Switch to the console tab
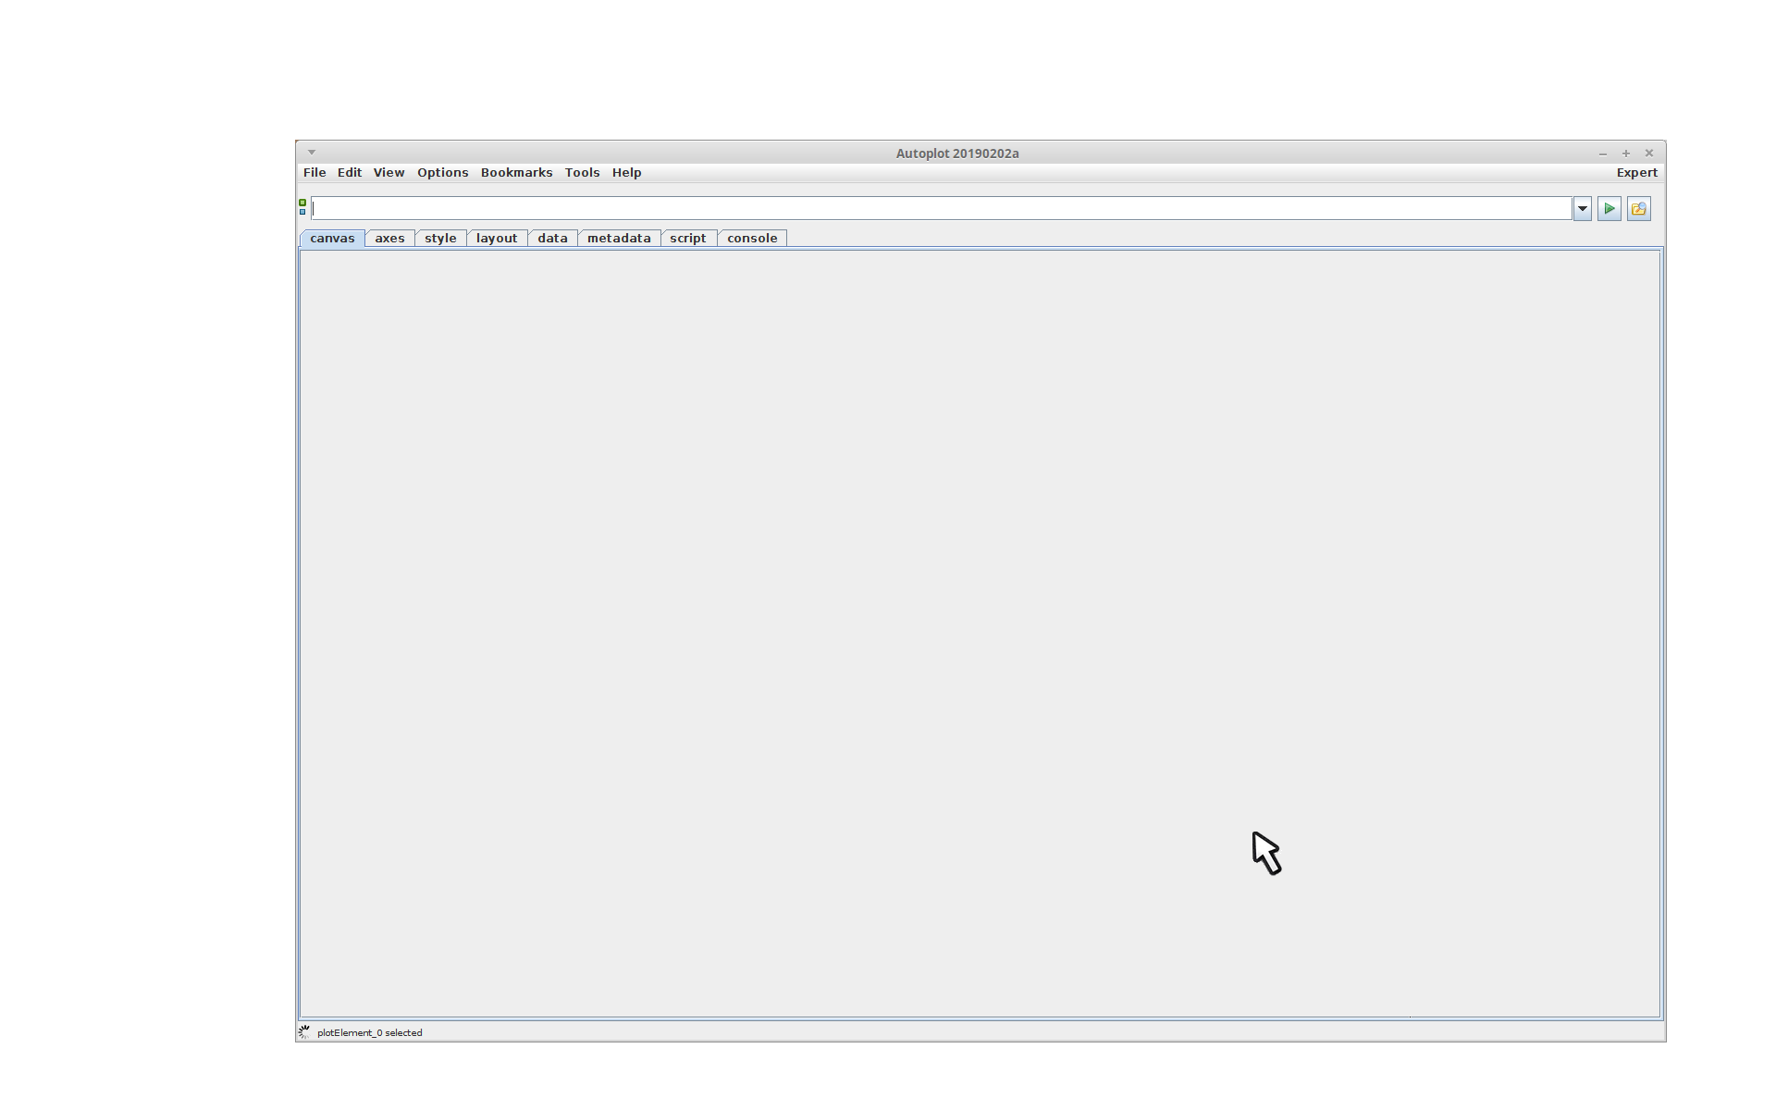The width and height of the screenshot is (1776, 1110). 752,239
